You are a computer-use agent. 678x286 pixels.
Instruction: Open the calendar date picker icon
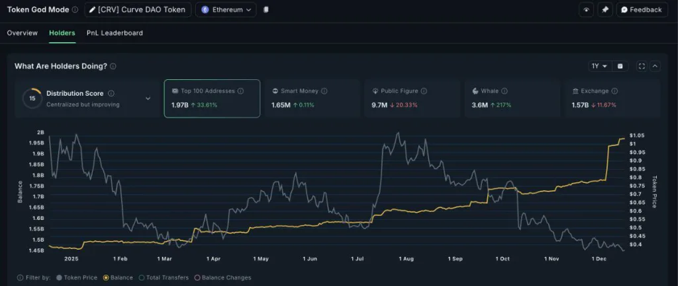[x=620, y=66]
